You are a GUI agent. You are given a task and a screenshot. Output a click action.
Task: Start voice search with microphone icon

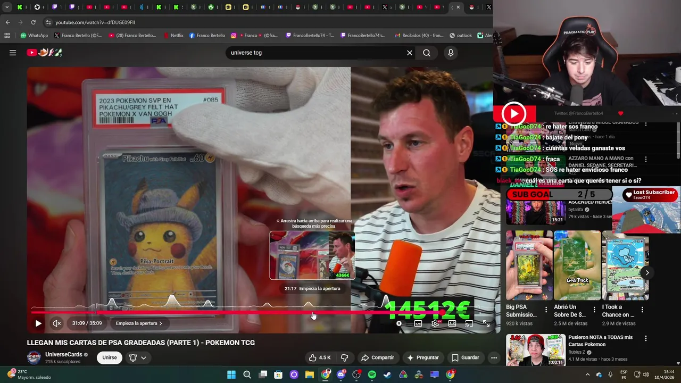pos(451,53)
